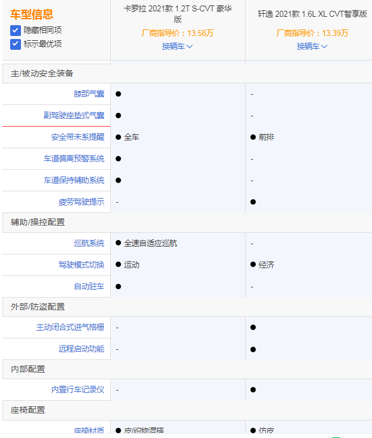This screenshot has height=438, width=372.
Task: Click the 卡罗拉 2021款 1.2T S-CVT title
Action: coord(177,14)
